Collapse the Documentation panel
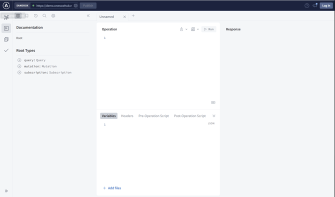This screenshot has height=197, width=335. [88, 16]
